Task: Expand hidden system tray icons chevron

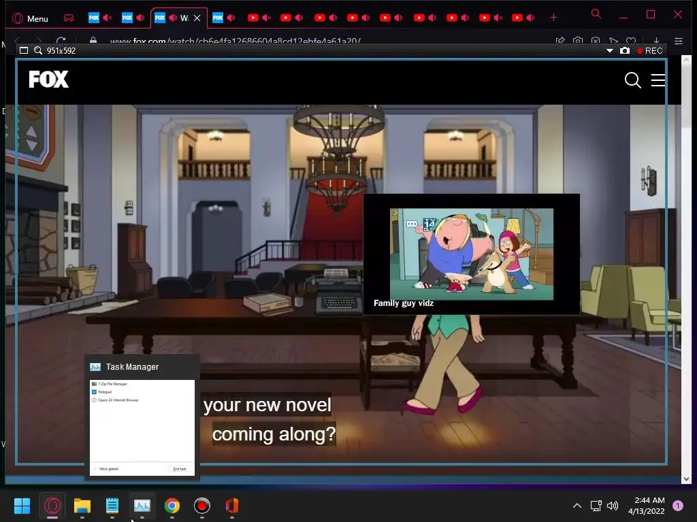Action: click(x=577, y=506)
